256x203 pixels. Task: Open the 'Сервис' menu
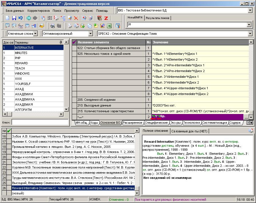[x=87, y=11]
